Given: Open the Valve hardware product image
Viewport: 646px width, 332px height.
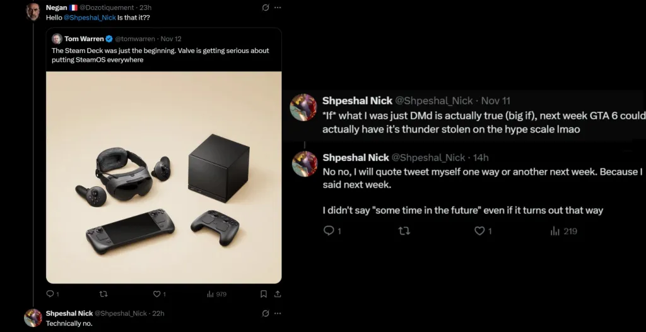Looking at the screenshot, I should point(163,177).
